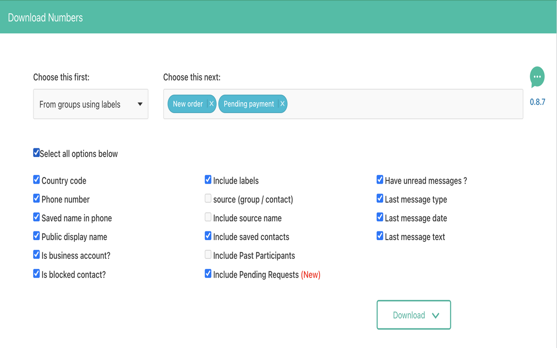This screenshot has height=348, width=557.
Task: Enable Include Past Participants checkbox
Action: (208, 255)
